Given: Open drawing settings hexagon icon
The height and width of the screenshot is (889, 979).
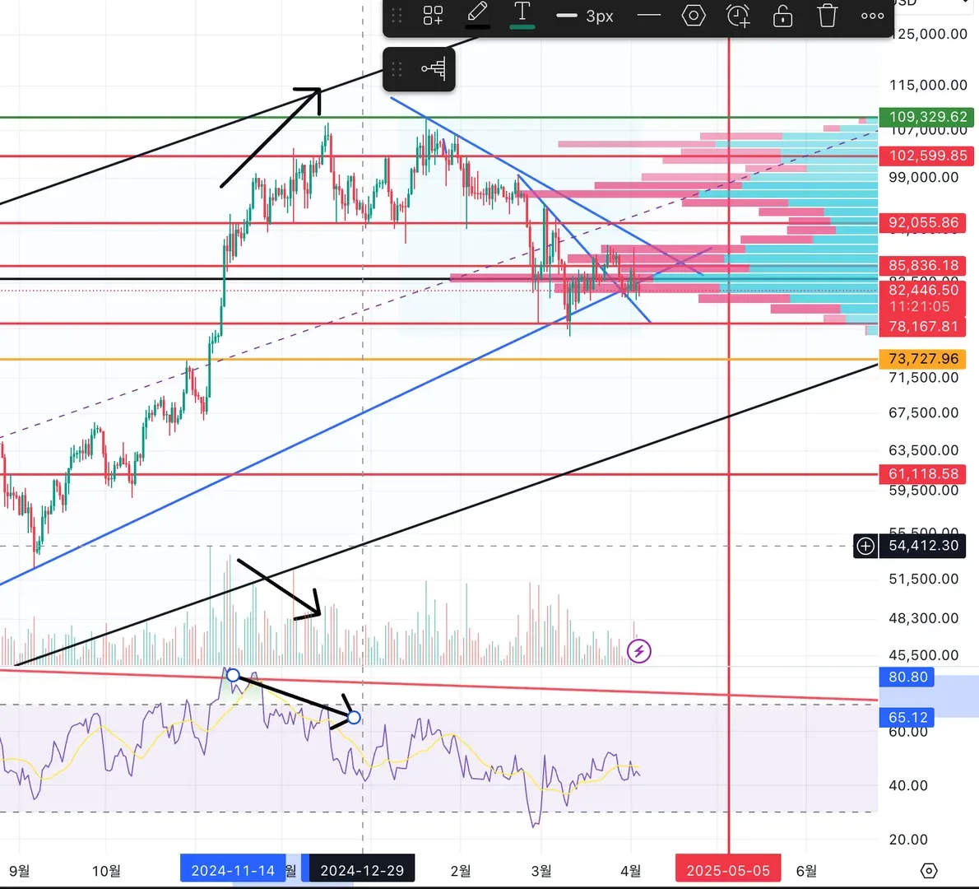Looking at the screenshot, I should coord(694,15).
